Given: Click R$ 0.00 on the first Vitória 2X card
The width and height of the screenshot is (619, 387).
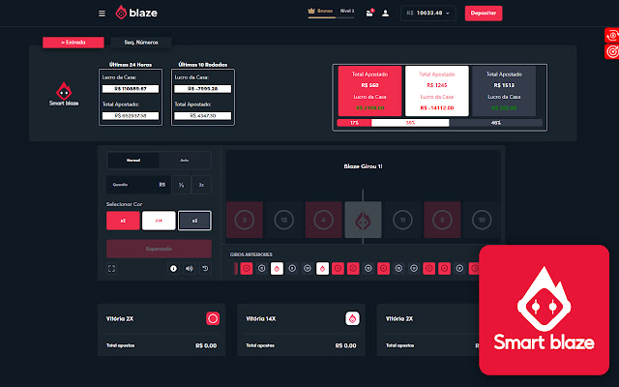Looking at the screenshot, I should click(x=206, y=345).
